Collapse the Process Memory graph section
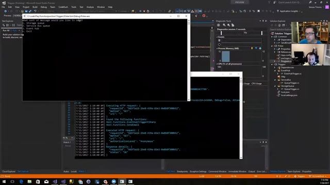Image resolution: width=330 pixels, height=185 pixels. (x=217, y=48)
